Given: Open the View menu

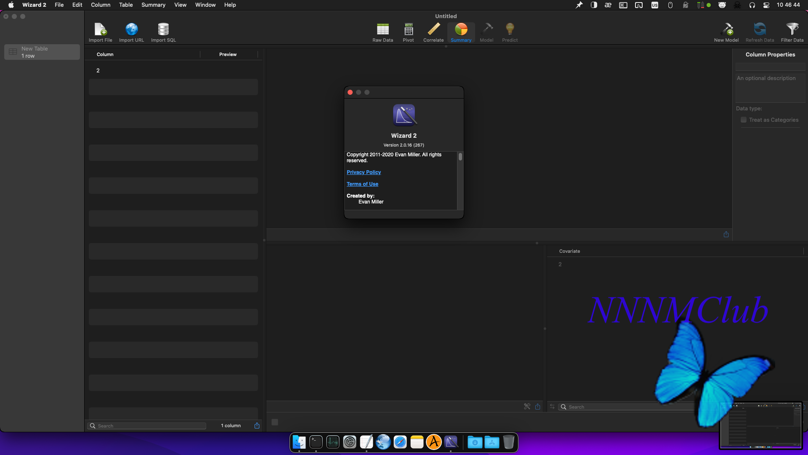Looking at the screenshot, I should click(x=181, y=5).
